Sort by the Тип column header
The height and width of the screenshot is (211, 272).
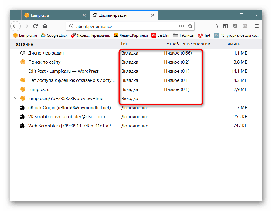click(139, 44)
